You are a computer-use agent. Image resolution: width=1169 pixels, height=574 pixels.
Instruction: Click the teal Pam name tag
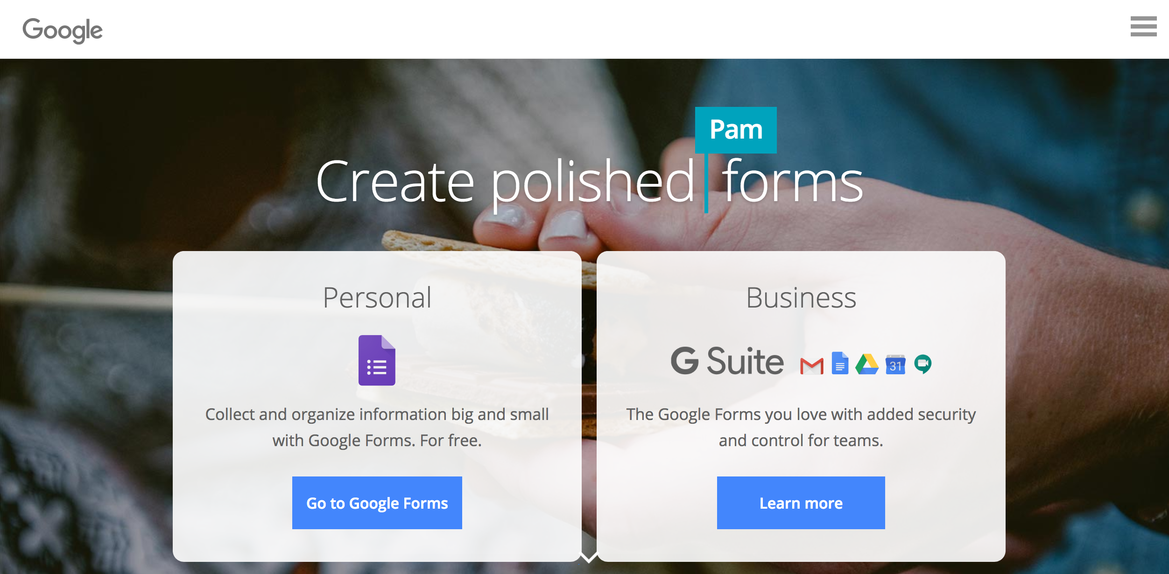tap(736, 130)
